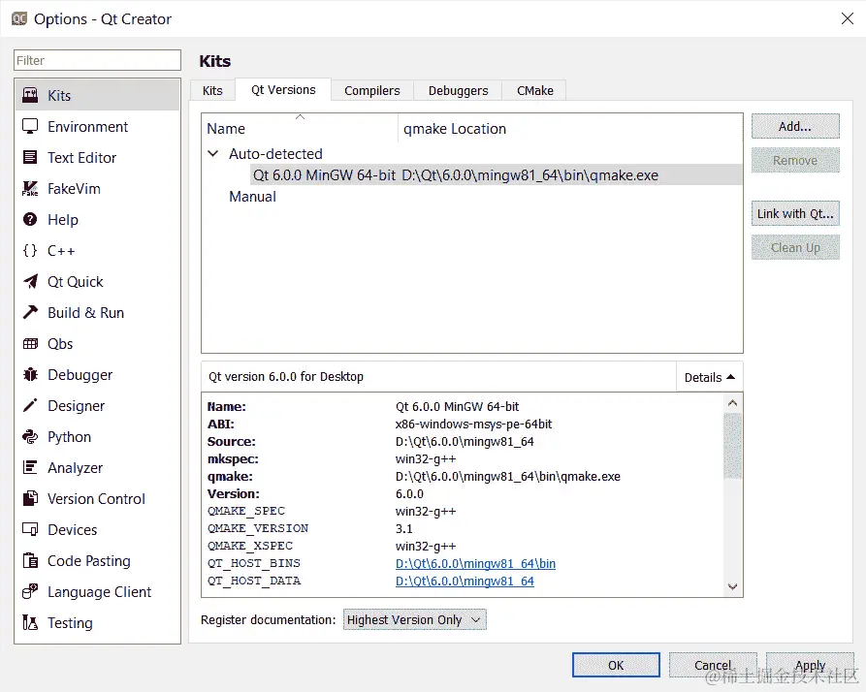The width and height of the screenshot is (866, 692).
Task: Select the Kits category icon
Action: click(x=30, y=96)
